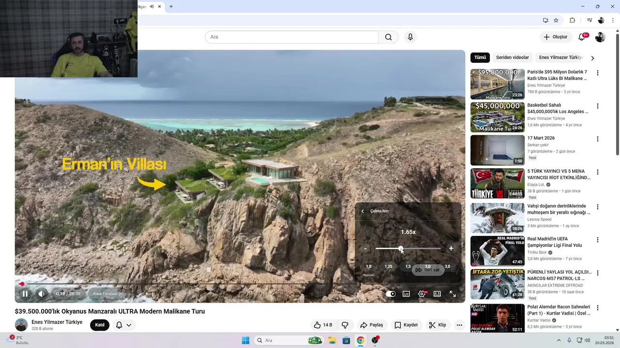The height and width of the screenshot is (348, 620).
Task: Share the video with the Paylaş button
Action: point(372,325)
